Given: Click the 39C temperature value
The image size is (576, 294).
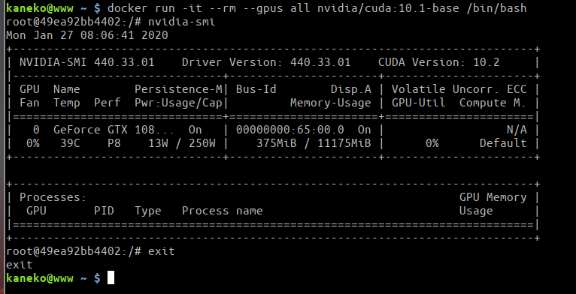Looking at the screenshot, I should [x=70, y=143].
